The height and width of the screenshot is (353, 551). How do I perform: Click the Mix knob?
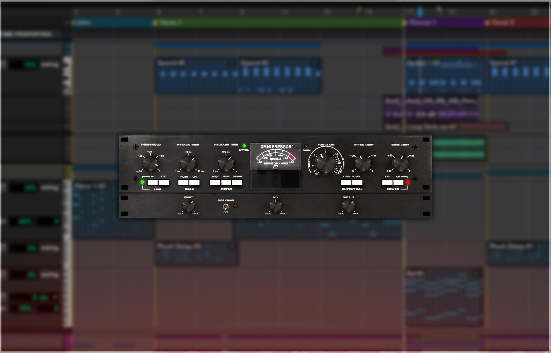275,206
